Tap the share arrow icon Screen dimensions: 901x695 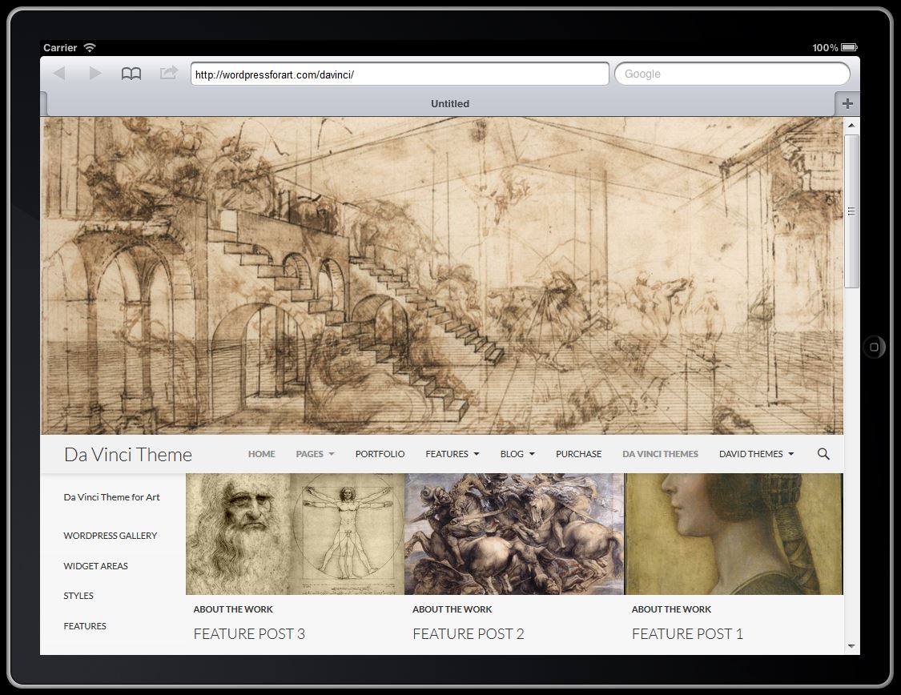click(x=168, y=74)
